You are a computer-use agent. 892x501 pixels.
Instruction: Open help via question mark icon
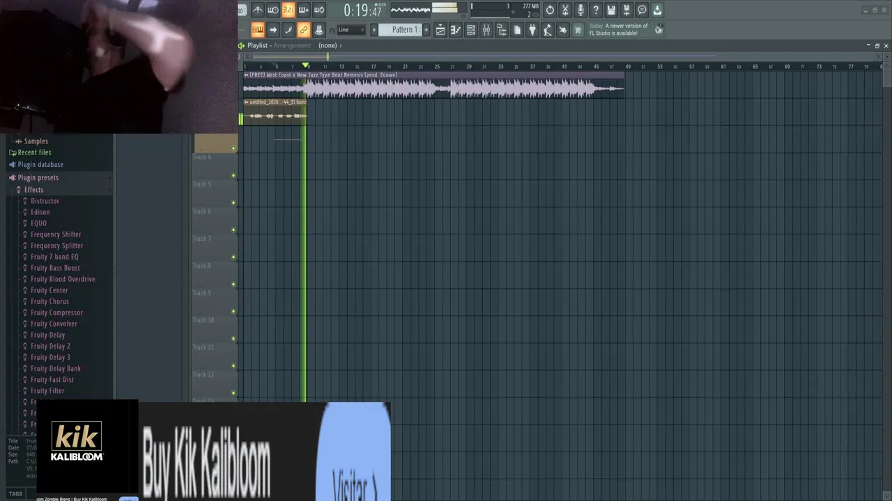point(596,10)
